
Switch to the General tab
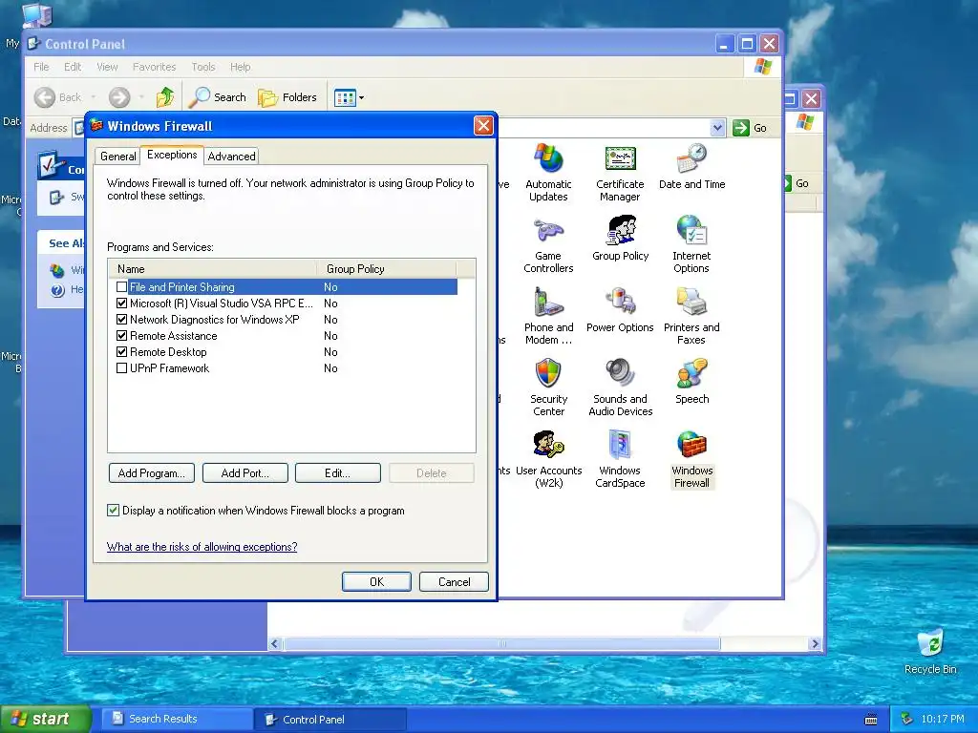pos(117,156)
